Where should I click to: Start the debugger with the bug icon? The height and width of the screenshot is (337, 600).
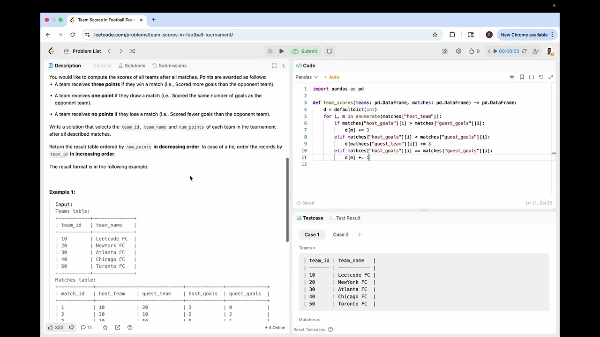[270, 51]
